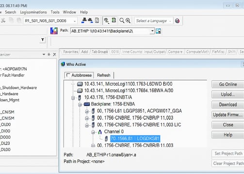This screenshot has height=174, width=244.
Task: Open the Help menu
Action: pyautogui.click(x=84, y=12)
